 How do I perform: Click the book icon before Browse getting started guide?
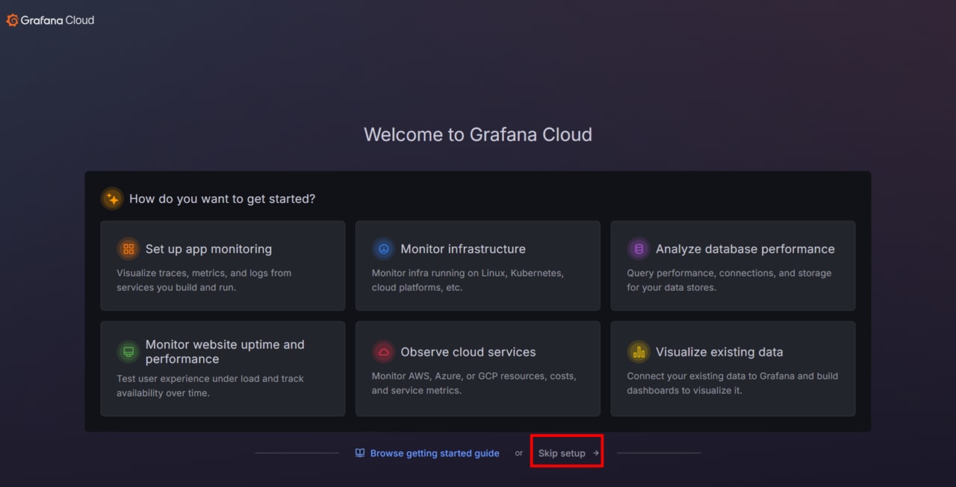click(360, 453)
